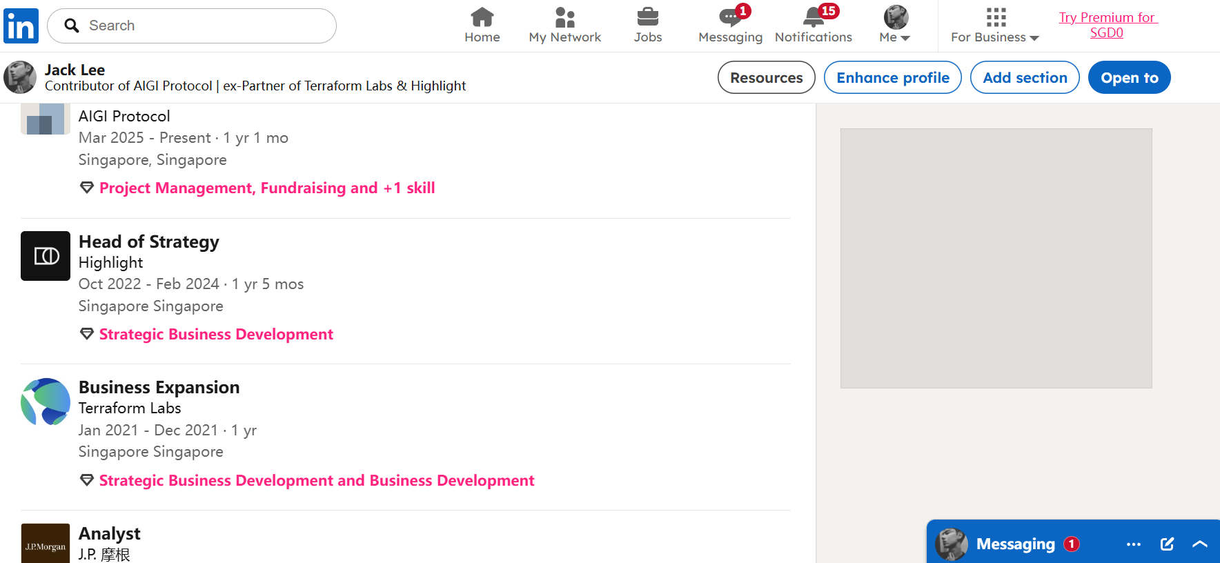Image resolution: width=1220 pixels, height=563 pixels.
Task: Click Terraform Labs company name text
Action: 130,408
